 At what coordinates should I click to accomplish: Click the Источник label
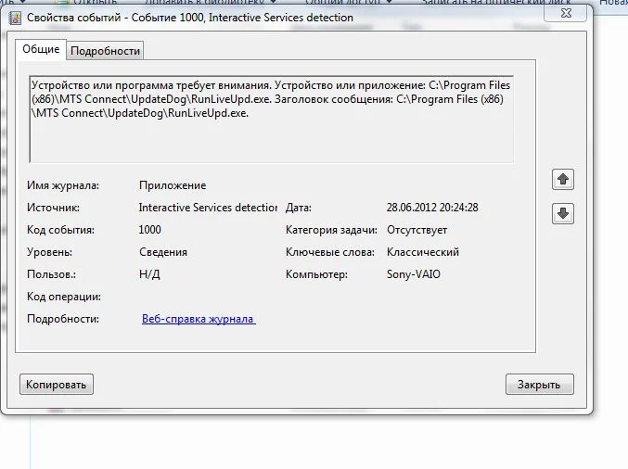pos(53,208)
